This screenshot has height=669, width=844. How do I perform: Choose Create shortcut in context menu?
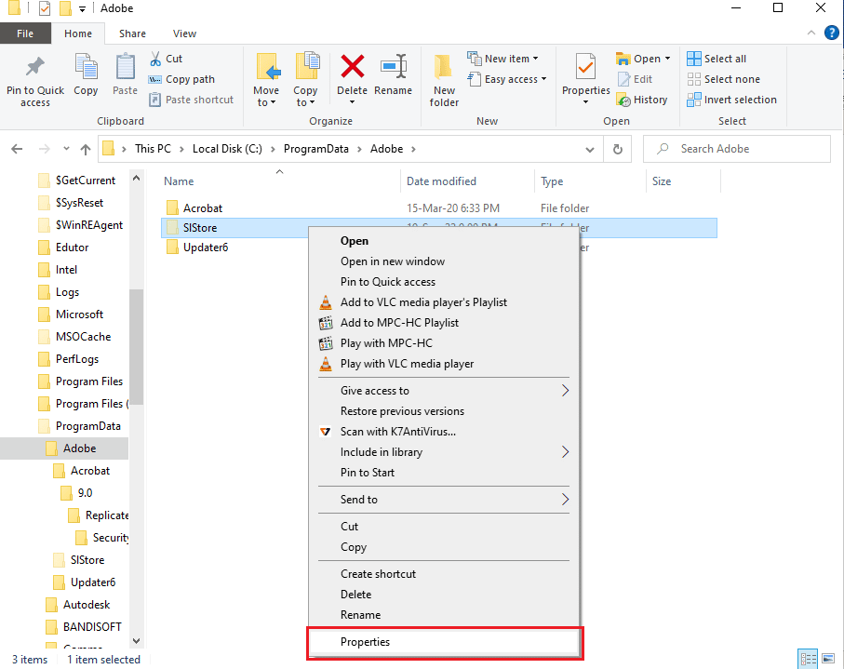click(445, 574)
